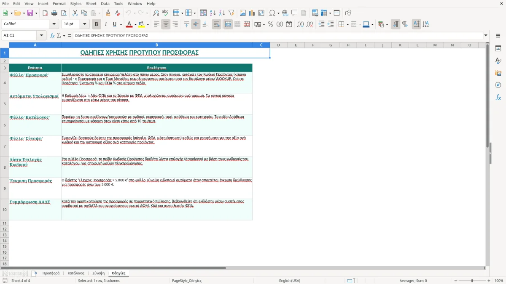The width and height of the screenshot is (506, 284).
Task: Expand the font size dropdown
Action: pos(85,24)
